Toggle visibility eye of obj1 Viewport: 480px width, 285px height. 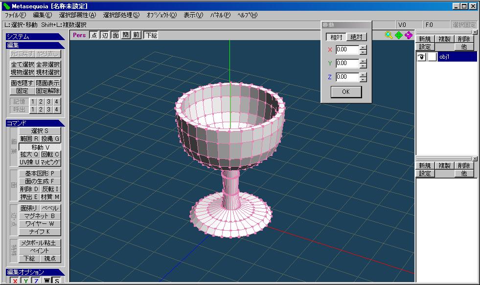coord(422,57)
